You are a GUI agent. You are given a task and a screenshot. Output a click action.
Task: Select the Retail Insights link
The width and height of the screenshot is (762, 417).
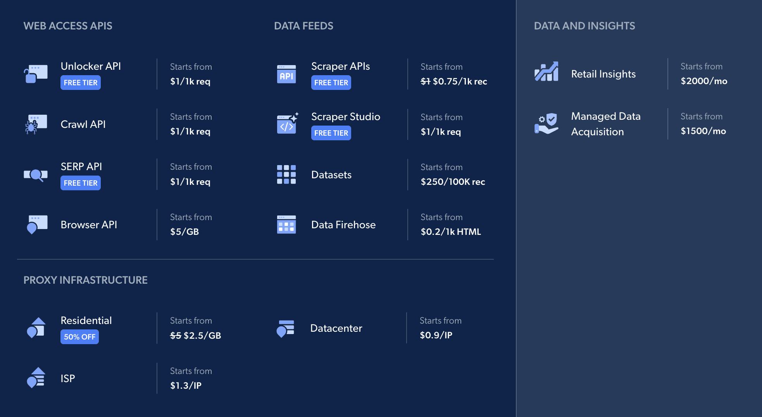pos(603,74)
